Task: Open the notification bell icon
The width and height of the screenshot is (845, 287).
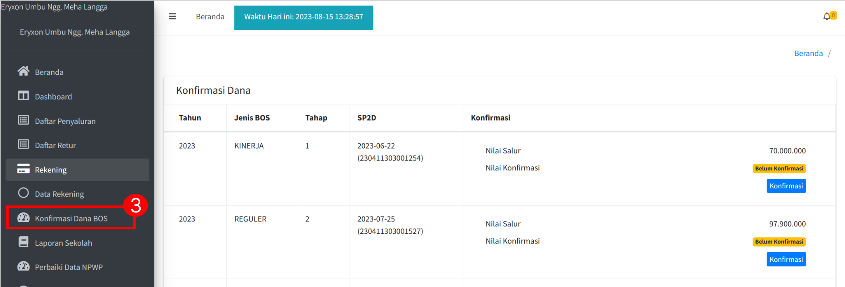Action: coord(826,16)
